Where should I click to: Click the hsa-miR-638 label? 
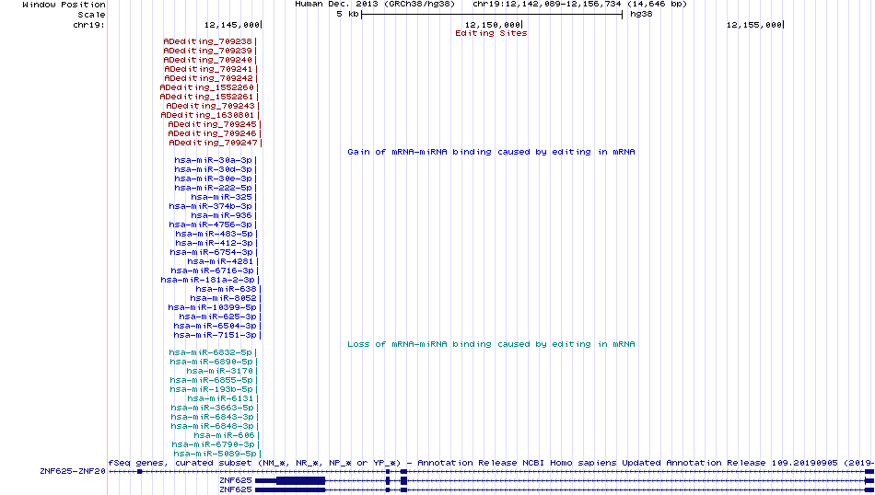pyautogui.click(x=226, y=289)
